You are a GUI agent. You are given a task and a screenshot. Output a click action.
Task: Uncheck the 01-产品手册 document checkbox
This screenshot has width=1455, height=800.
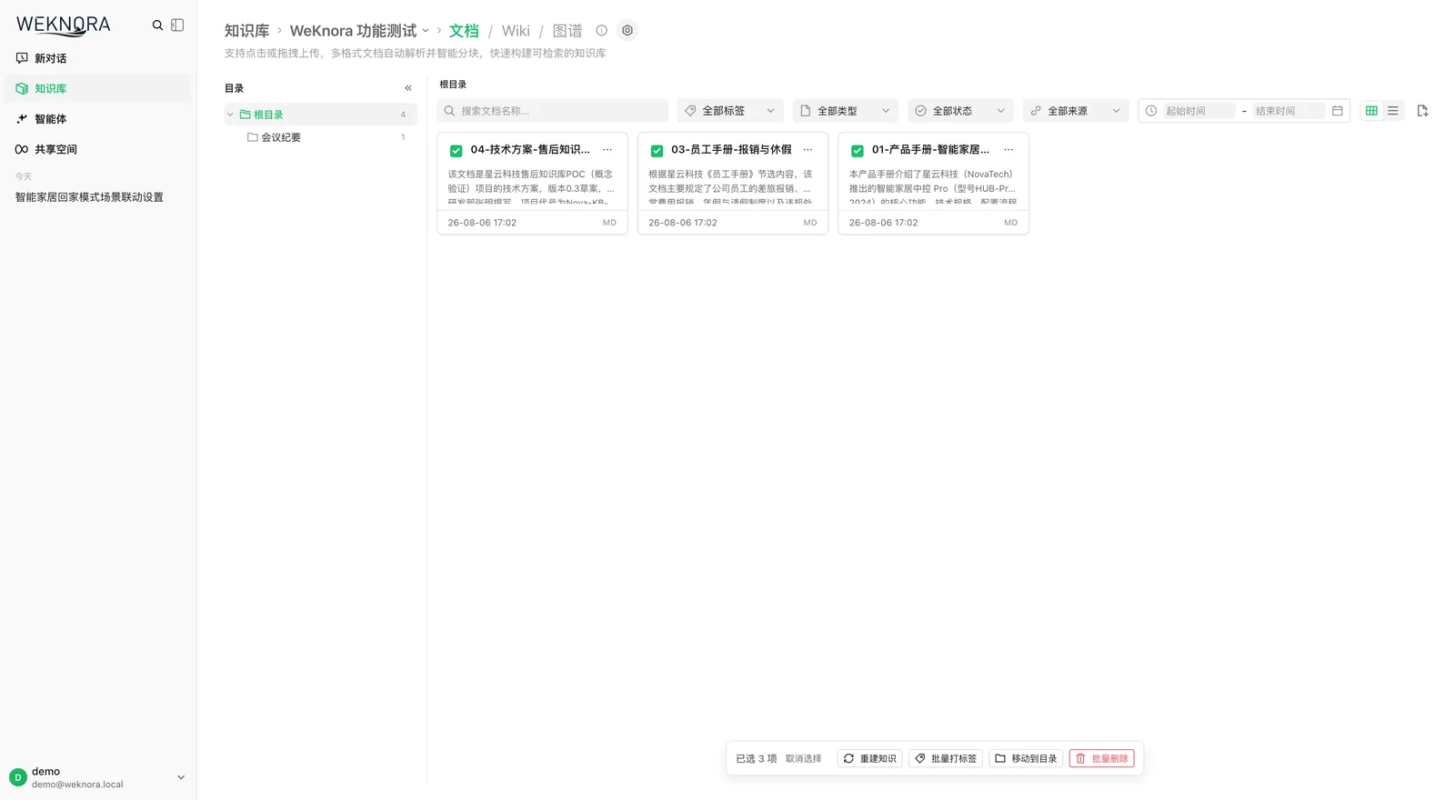(858, 151)
